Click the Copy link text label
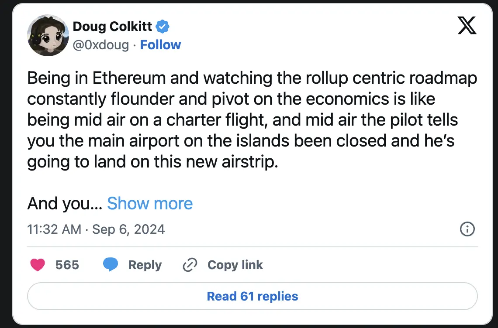This screenshot has width=498, height=328. tap(235, 265)
